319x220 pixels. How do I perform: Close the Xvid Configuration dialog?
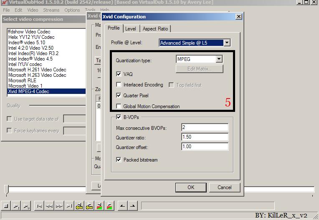[239, 17]
